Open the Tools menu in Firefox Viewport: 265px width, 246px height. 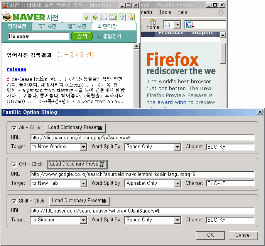pos(165,12)
